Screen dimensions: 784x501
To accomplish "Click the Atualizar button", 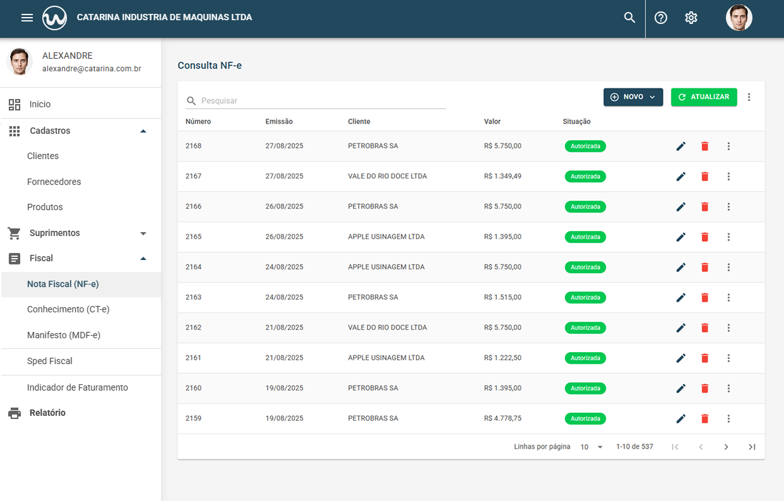I will [x=704, y=97].
